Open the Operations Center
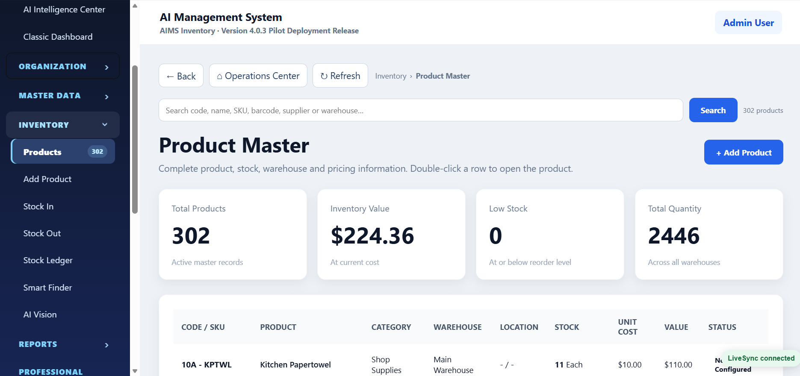This screenshot has height=376, width=800. coord(258,76)
